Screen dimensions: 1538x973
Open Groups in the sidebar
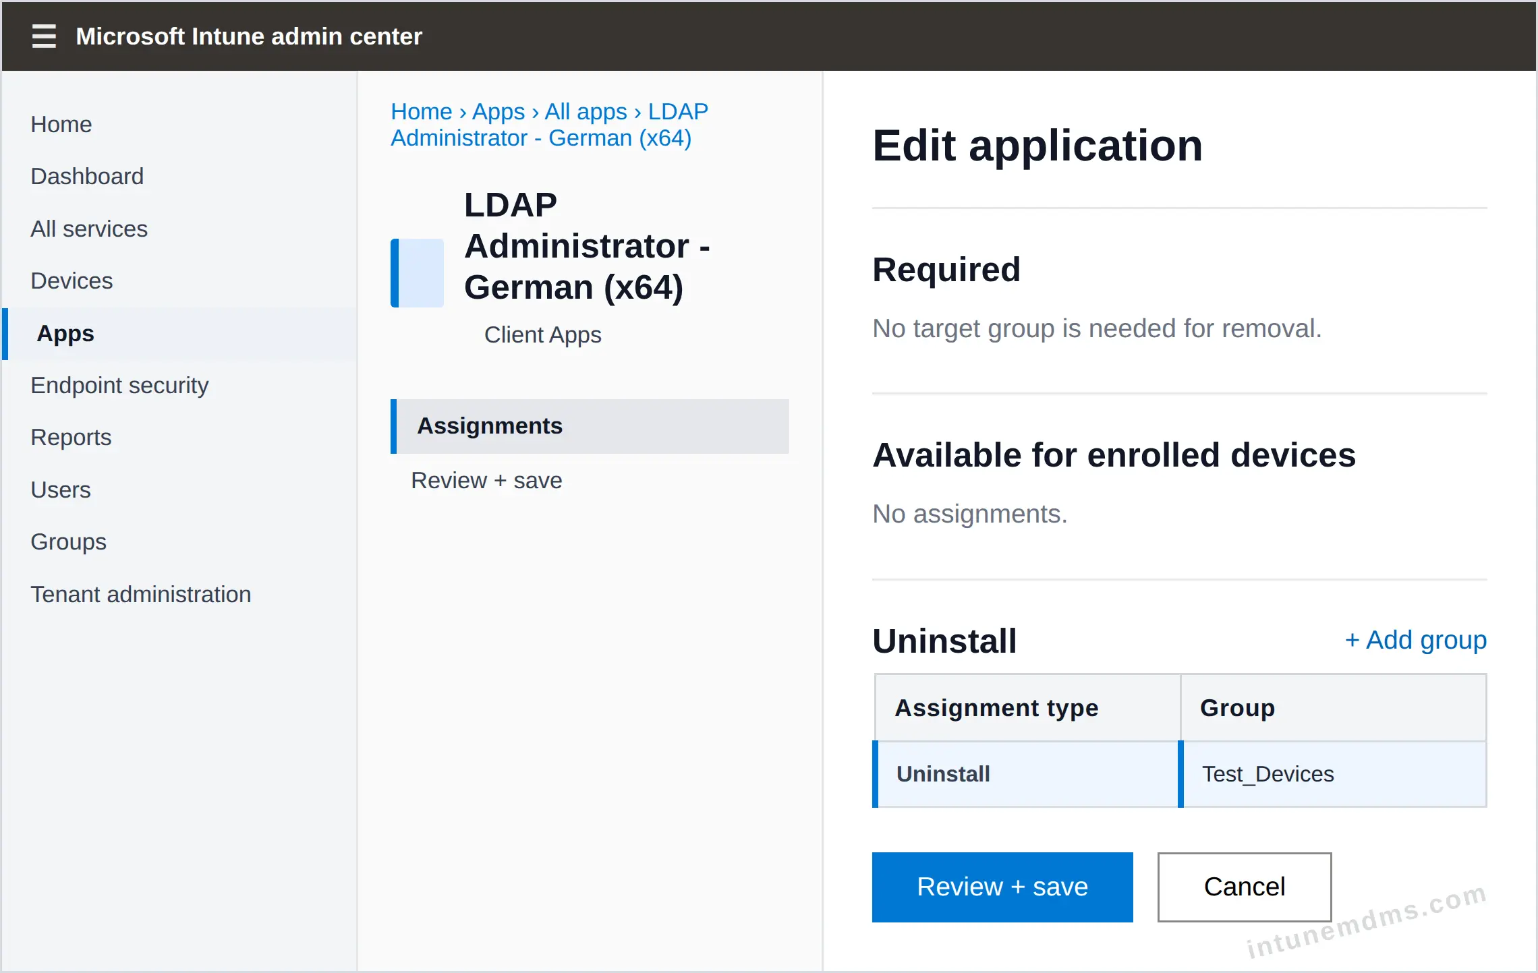(68, 543)
